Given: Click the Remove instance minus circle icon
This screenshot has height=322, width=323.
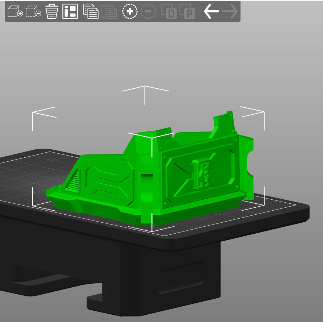Looking at the screenshot, I should 148,11.
